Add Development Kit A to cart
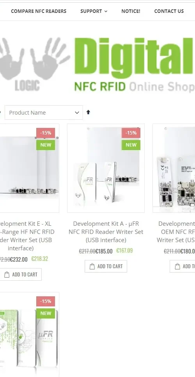Viewport: 195px width, 377px height. pos(106,266)
